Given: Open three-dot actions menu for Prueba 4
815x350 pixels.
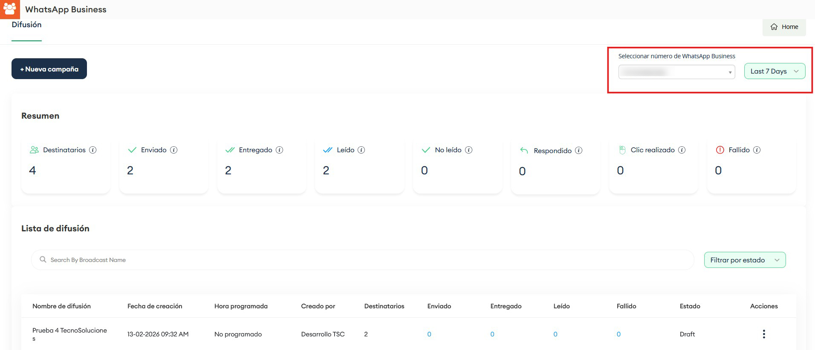Looking at the screenshot, I should click(x=763, y=334).
